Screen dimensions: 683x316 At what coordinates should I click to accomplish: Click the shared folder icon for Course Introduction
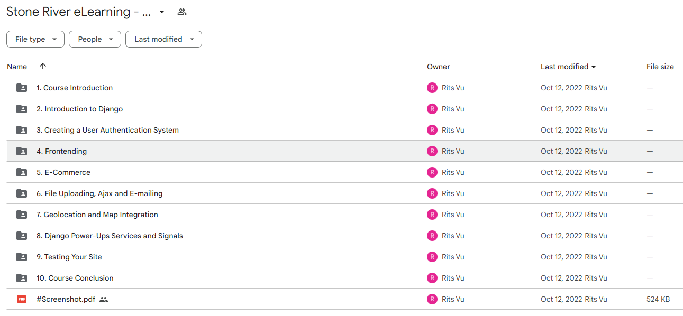[22, 88]
